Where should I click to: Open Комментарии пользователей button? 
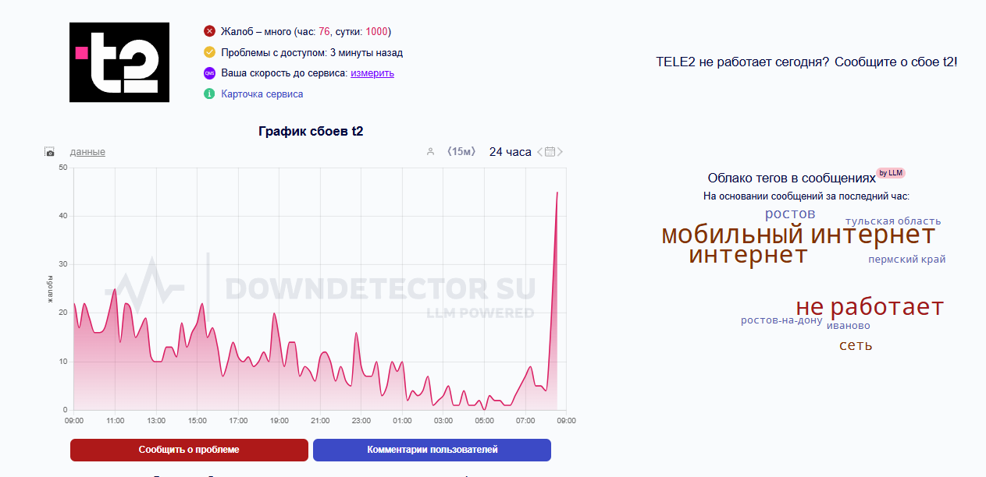tap(432, 450)
